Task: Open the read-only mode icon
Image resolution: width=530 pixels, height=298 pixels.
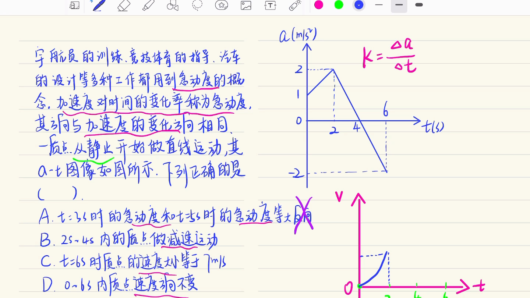Action: point(75,5)
